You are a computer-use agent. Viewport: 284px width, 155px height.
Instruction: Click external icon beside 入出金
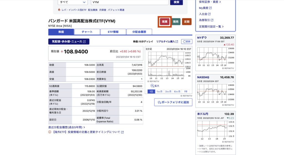pyautogui.click(x=209, y=14)
